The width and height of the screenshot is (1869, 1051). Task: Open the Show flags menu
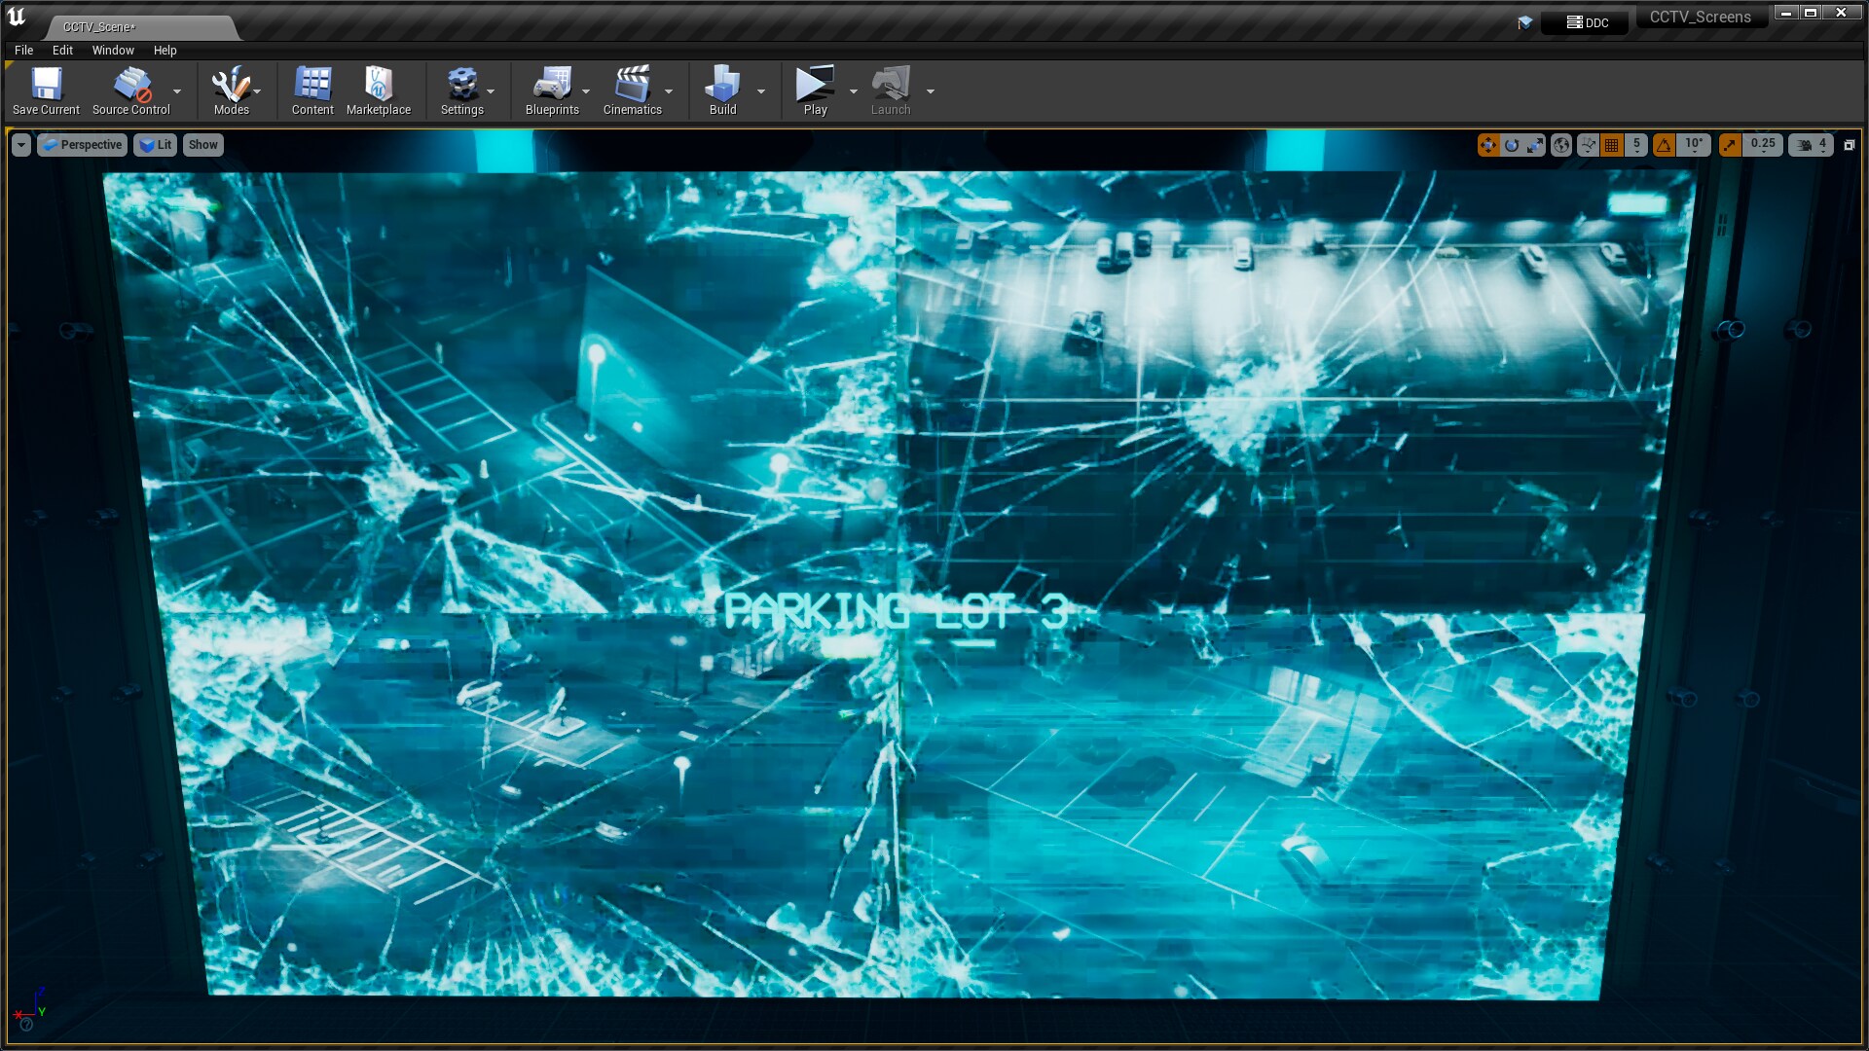point(202,144)
